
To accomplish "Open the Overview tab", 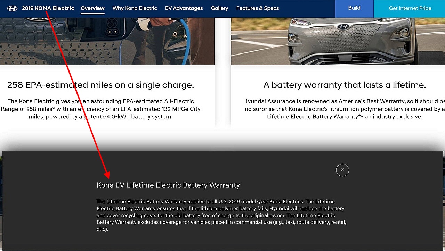I will click(x=92, y=8).
